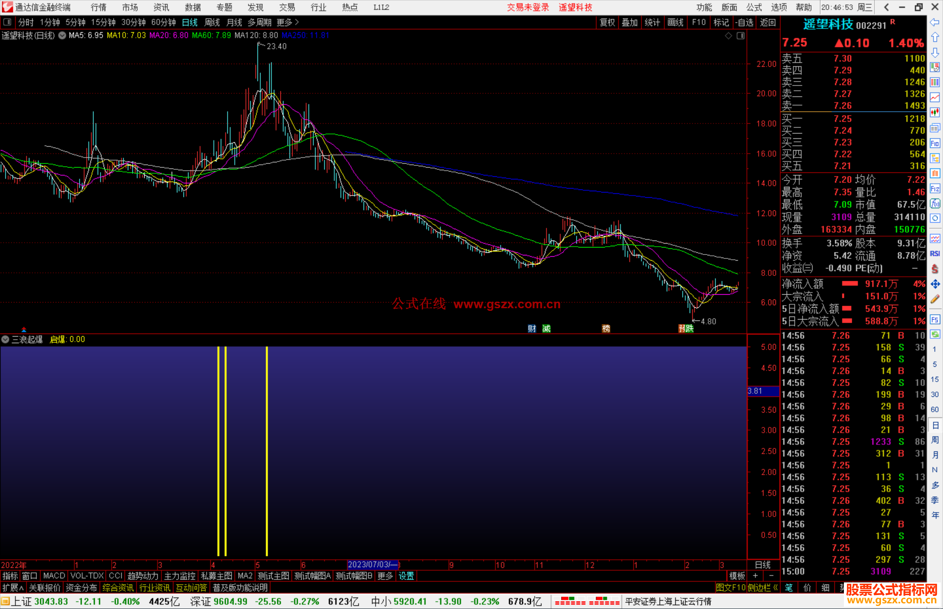This screenshot has height=609, width=943.
Task: Click the 2023/07/03 date marker on timeline
Action: [372, 564]
